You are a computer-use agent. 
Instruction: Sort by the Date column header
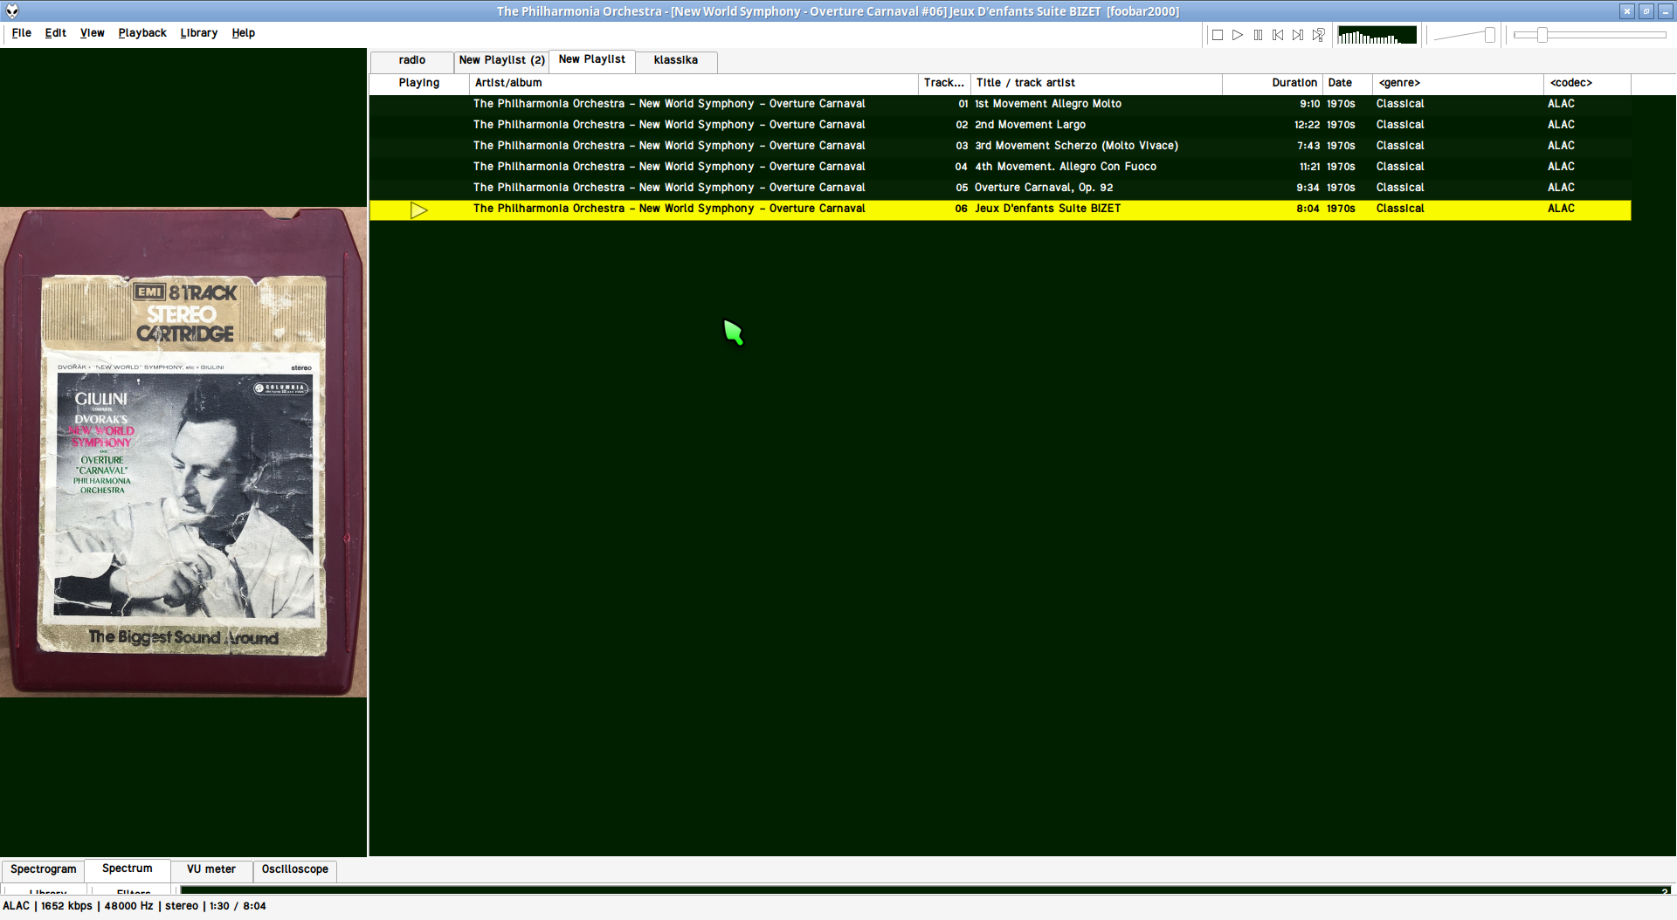pos(1348,84)
